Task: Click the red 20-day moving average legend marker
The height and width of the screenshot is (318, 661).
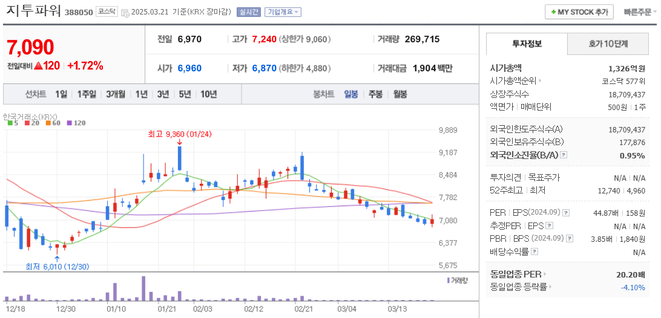Action: tap(27, 123)
